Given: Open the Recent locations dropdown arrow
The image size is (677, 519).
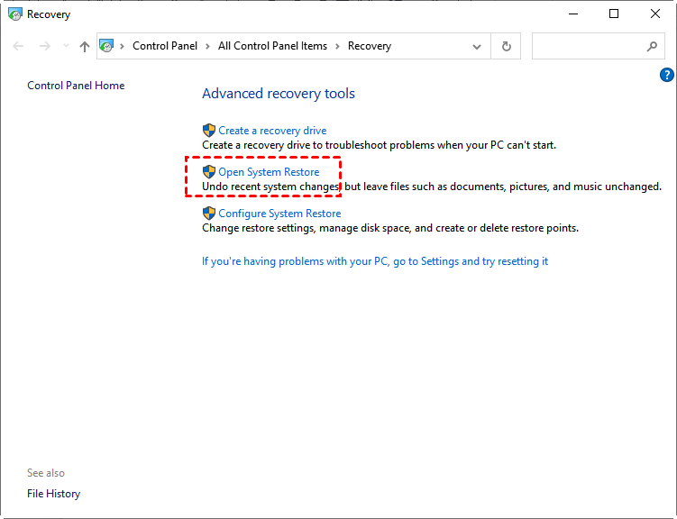Looking at the screenshot, I should point(66,46).
